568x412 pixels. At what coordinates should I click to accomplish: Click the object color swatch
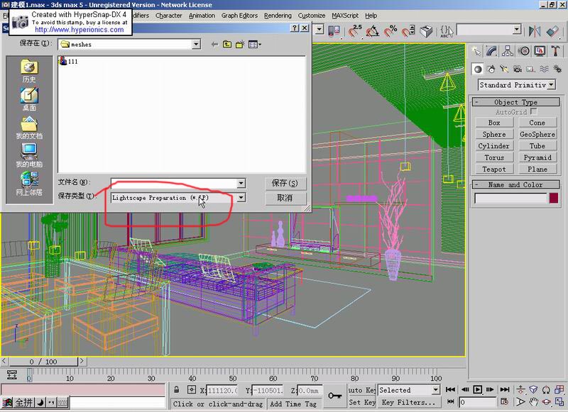coord(554,199)
